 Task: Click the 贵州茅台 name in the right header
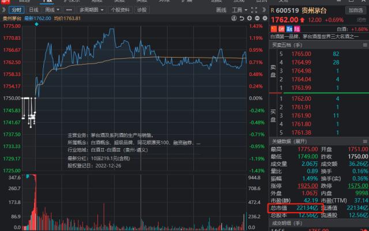tap(314, 10)
